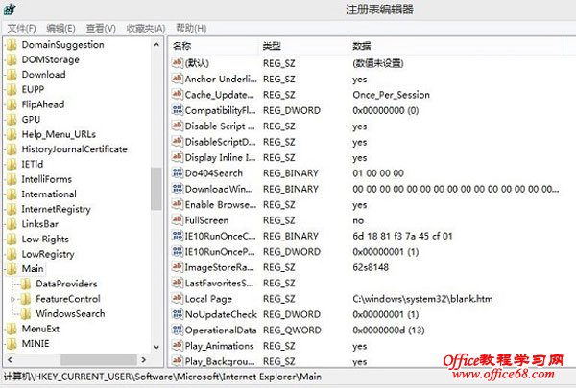Select the LowRegistry tree item

[48, 254]
